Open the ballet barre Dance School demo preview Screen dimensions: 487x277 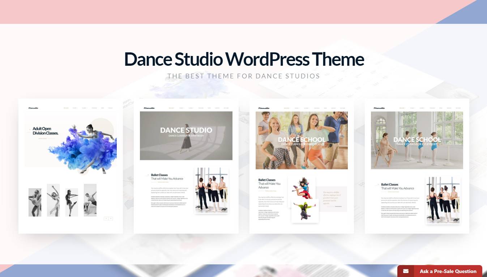pyautogui.click(x=417, y=166)
